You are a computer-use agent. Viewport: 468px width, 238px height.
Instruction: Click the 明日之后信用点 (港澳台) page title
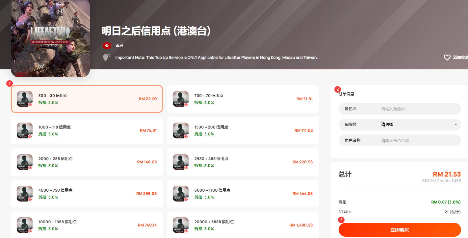(156, 31)
